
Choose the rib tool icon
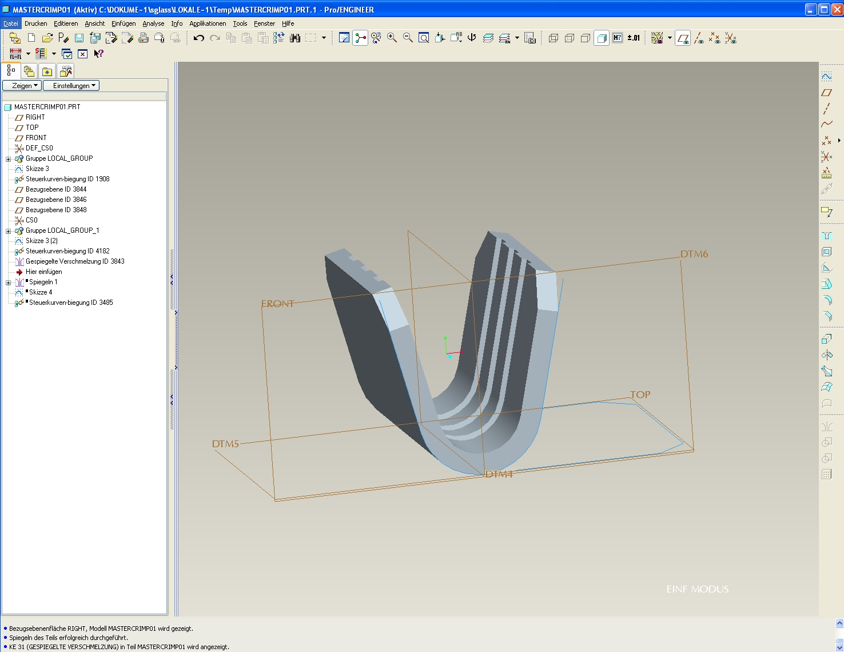point(827,268)
